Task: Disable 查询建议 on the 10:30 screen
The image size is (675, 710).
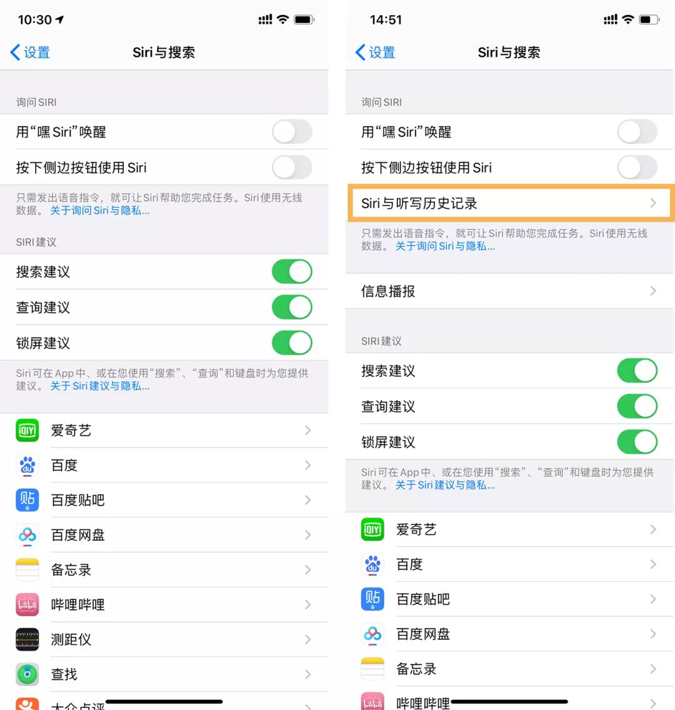Action: point(292,307)
